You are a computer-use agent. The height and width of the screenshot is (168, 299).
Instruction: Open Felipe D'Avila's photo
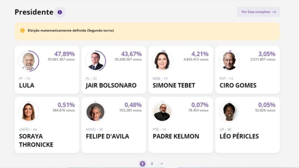point(95,112)
